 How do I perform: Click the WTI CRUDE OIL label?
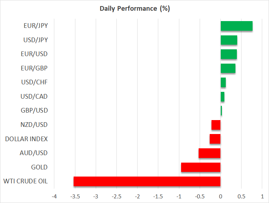click(x=25, y=181)
